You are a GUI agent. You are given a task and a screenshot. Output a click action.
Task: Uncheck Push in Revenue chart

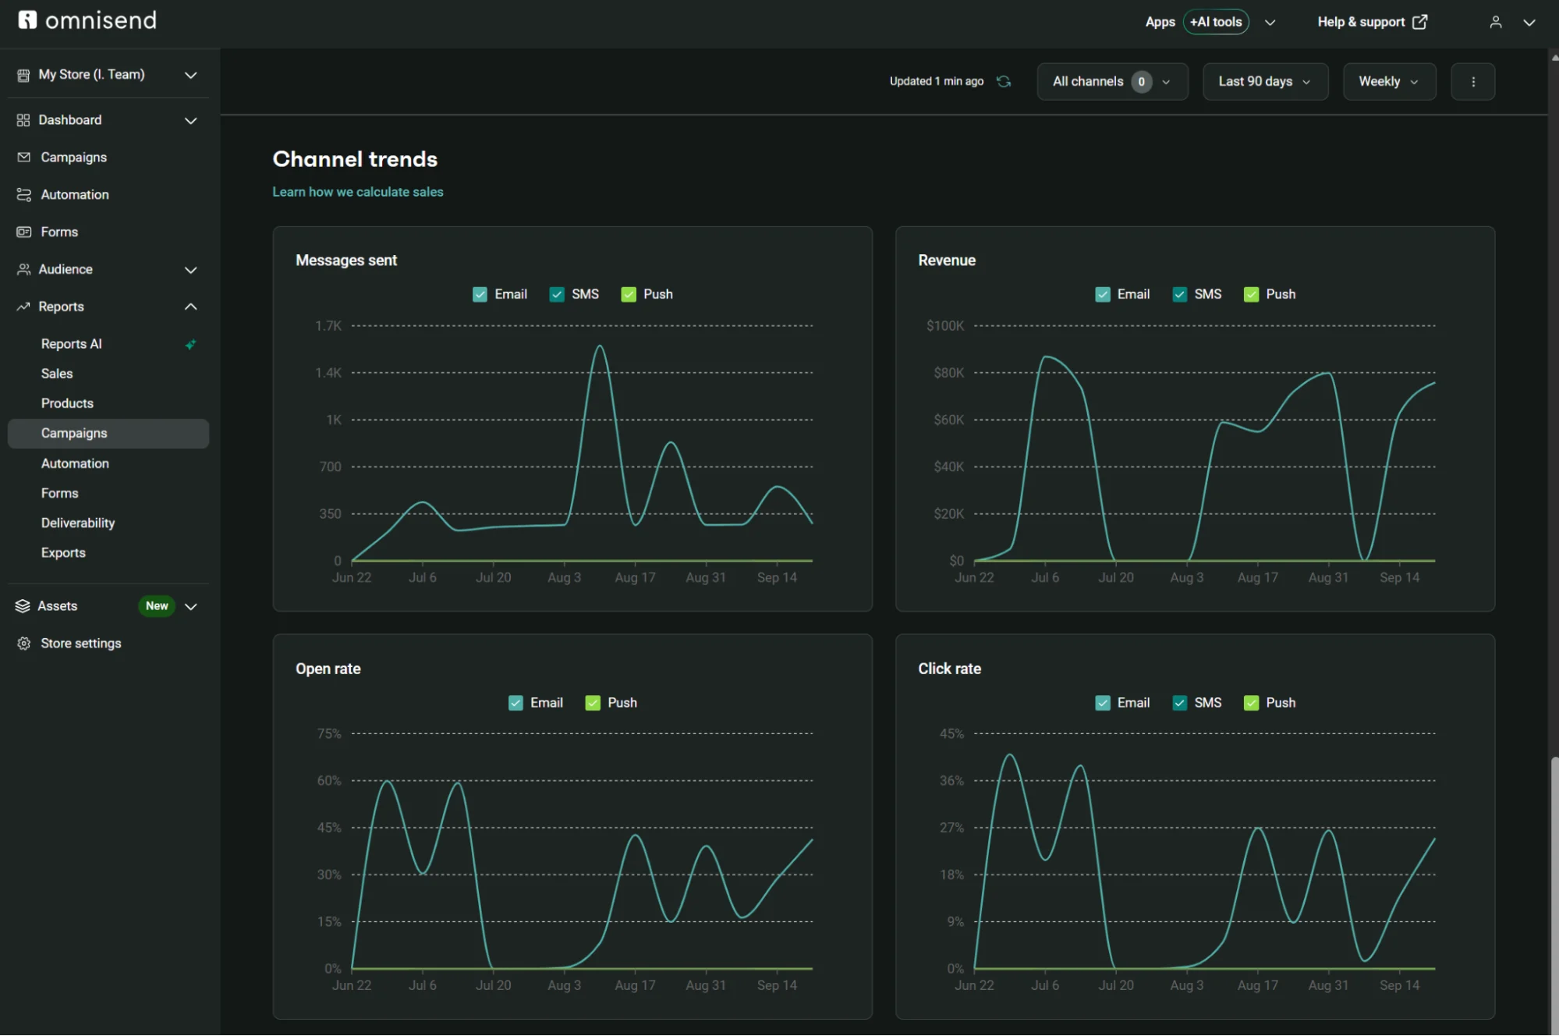coord(1251,295)
